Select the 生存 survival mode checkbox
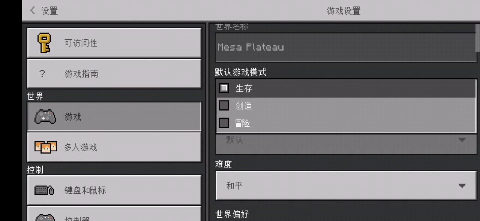Screen dimensions: 480x221 224,88
